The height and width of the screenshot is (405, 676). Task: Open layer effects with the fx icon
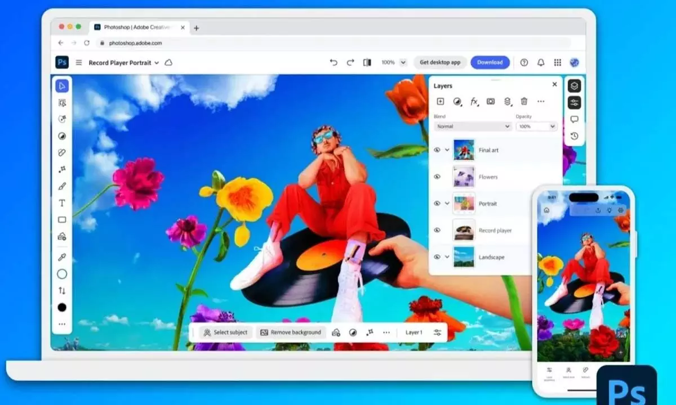pyautogui.click(x=475, y=101)
